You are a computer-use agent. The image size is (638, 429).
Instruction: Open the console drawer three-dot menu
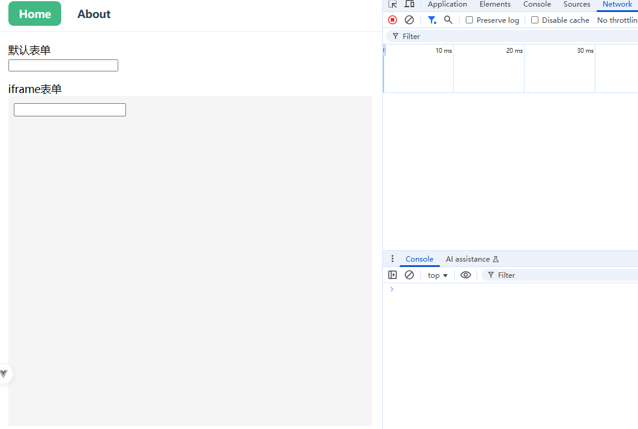coord(393,259)
